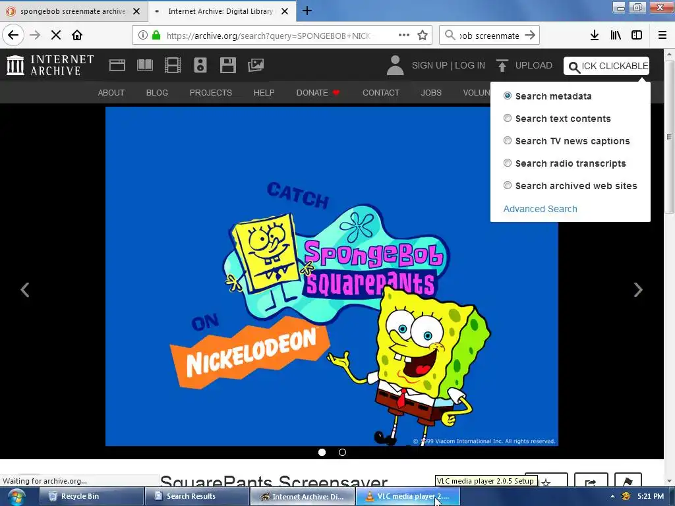Open the HELP menu item

(x=264, y=92)
